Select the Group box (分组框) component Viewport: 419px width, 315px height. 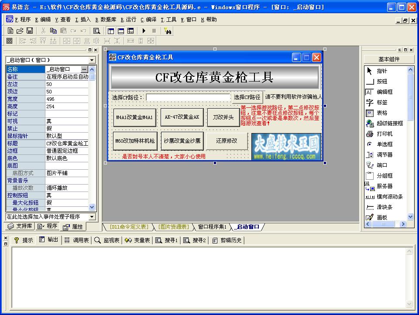coord(385,175)
